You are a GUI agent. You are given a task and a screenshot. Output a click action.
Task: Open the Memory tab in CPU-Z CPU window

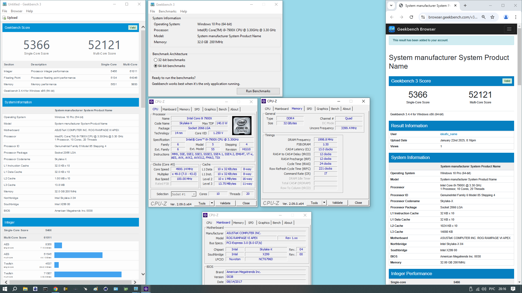(x=185, y=109)
